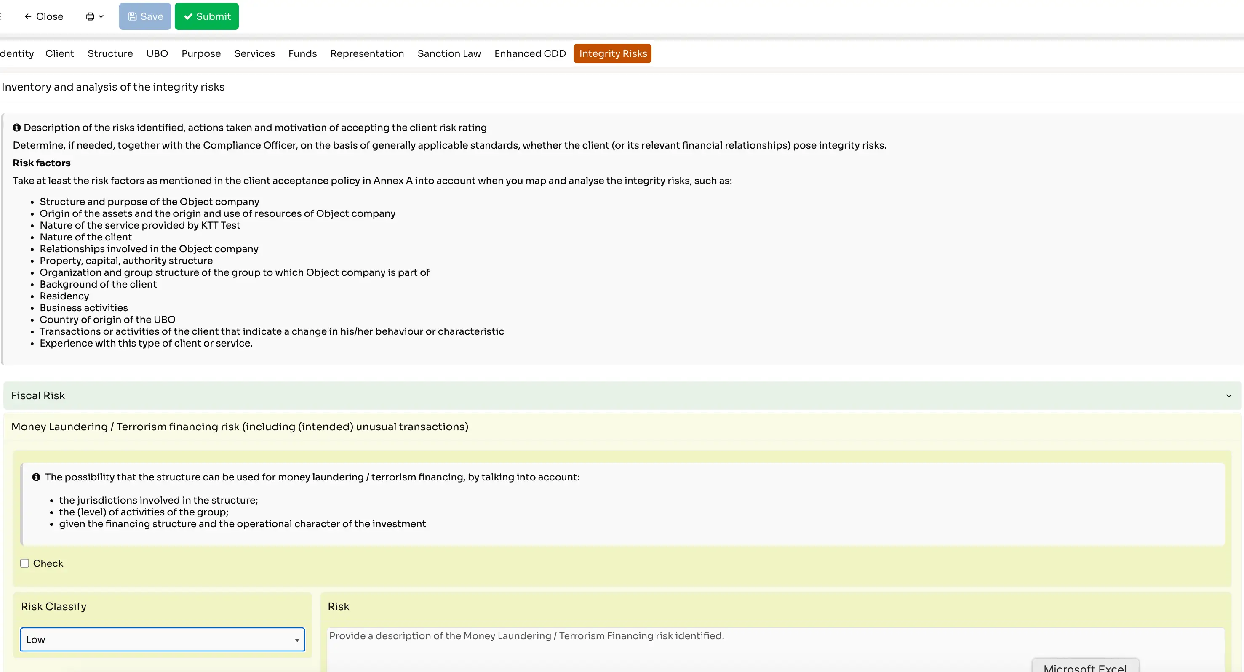Image resolution: width=1244 pixels, height=672 pixels.
Task: Click the Microsoft Excel button
Action: click(x=1086, y=668)
